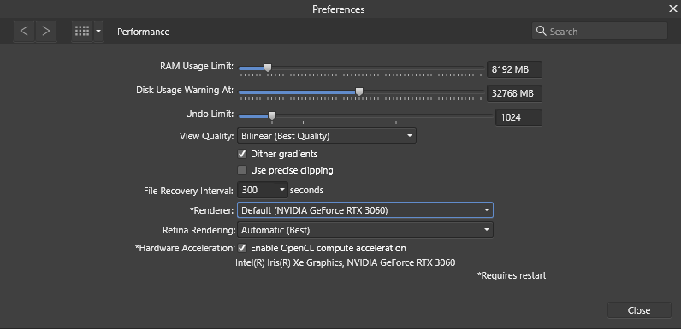Click the Disk Usage Warning slider handle

click(359, 91)
